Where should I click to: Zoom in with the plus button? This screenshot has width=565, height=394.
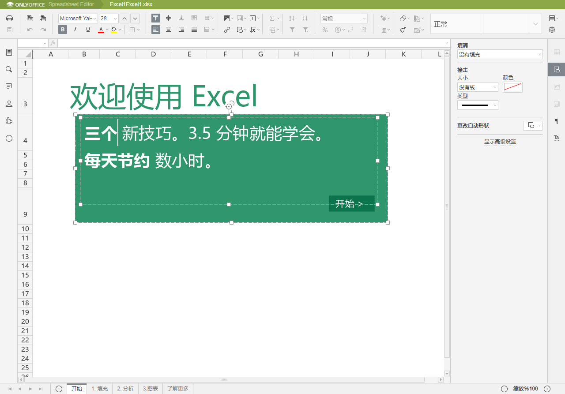(547, 389)
